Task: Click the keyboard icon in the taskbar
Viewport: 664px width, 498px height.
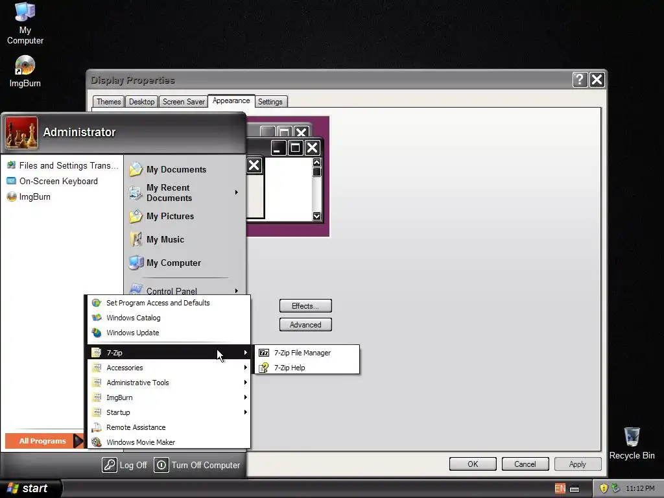Action: point(575,489)
